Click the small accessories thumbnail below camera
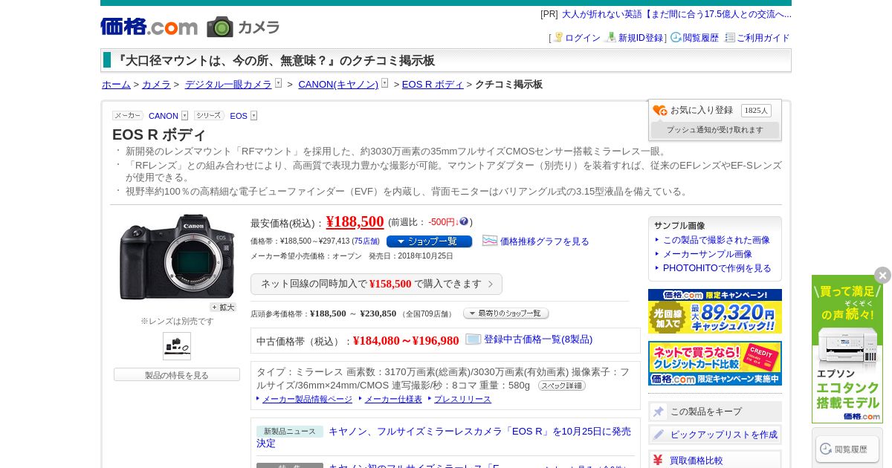 pos(177,346)
